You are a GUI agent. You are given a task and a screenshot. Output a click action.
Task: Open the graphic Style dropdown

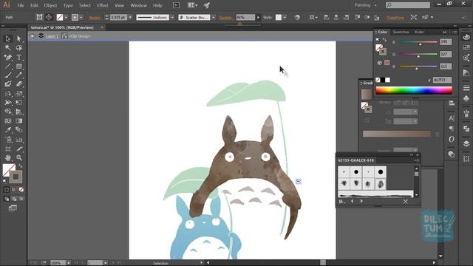[285, 18]
